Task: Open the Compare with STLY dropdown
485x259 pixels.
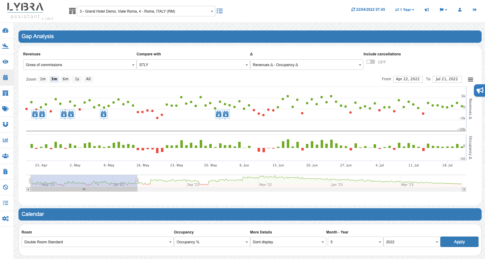Action: coord(193,65)
